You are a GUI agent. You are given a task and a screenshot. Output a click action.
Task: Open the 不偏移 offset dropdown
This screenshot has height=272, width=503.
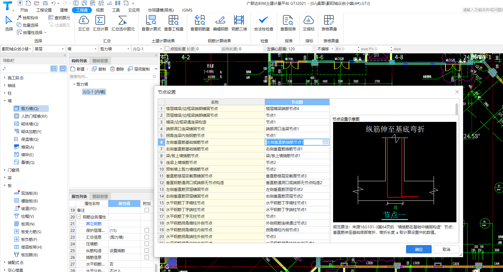(x=325, y=49)
